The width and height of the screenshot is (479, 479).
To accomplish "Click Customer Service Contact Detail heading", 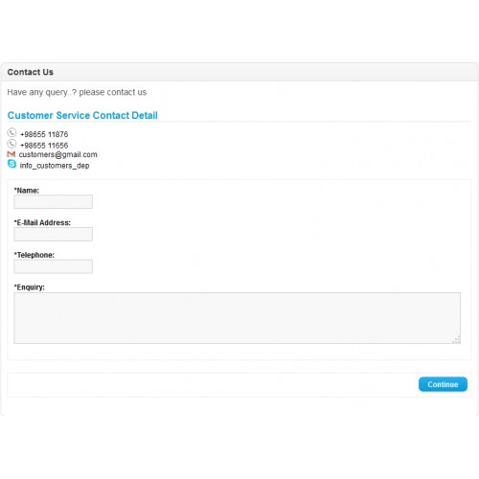I will [82, 115].
